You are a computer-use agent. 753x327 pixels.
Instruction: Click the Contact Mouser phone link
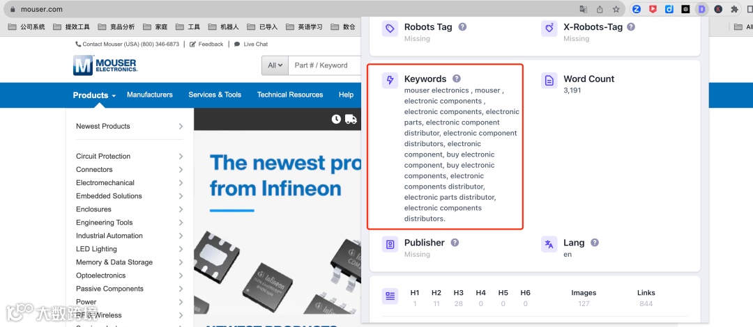click(128, 44)
